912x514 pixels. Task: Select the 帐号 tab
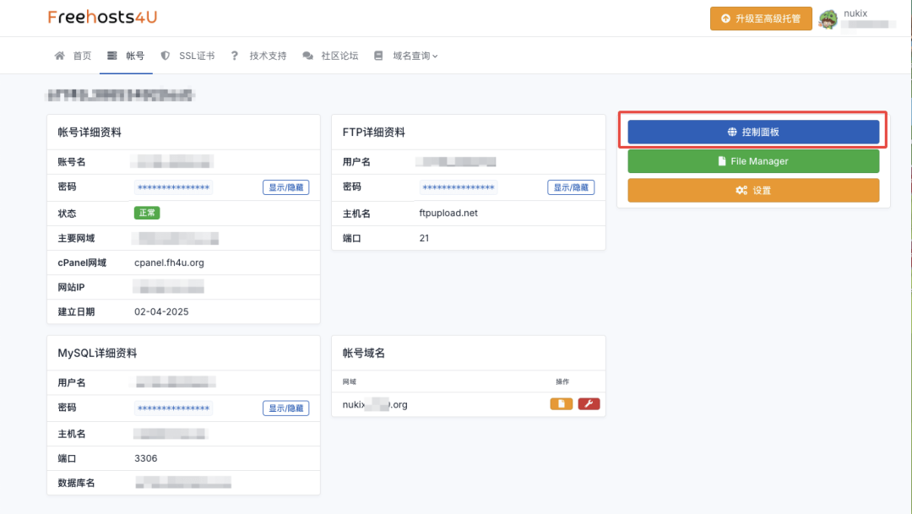(x=126, y=56)
